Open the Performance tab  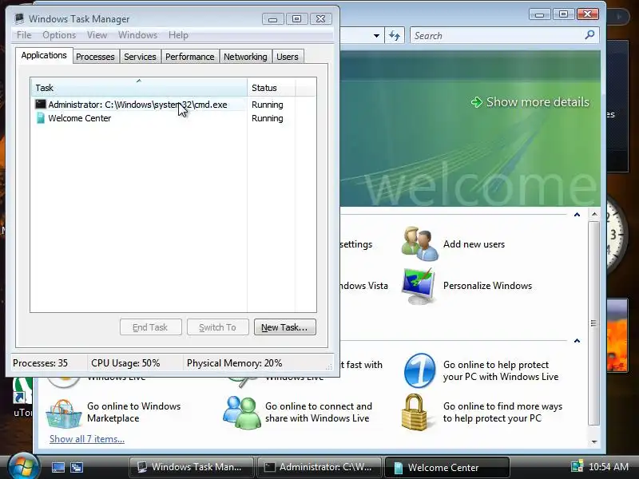pos(190,57)
